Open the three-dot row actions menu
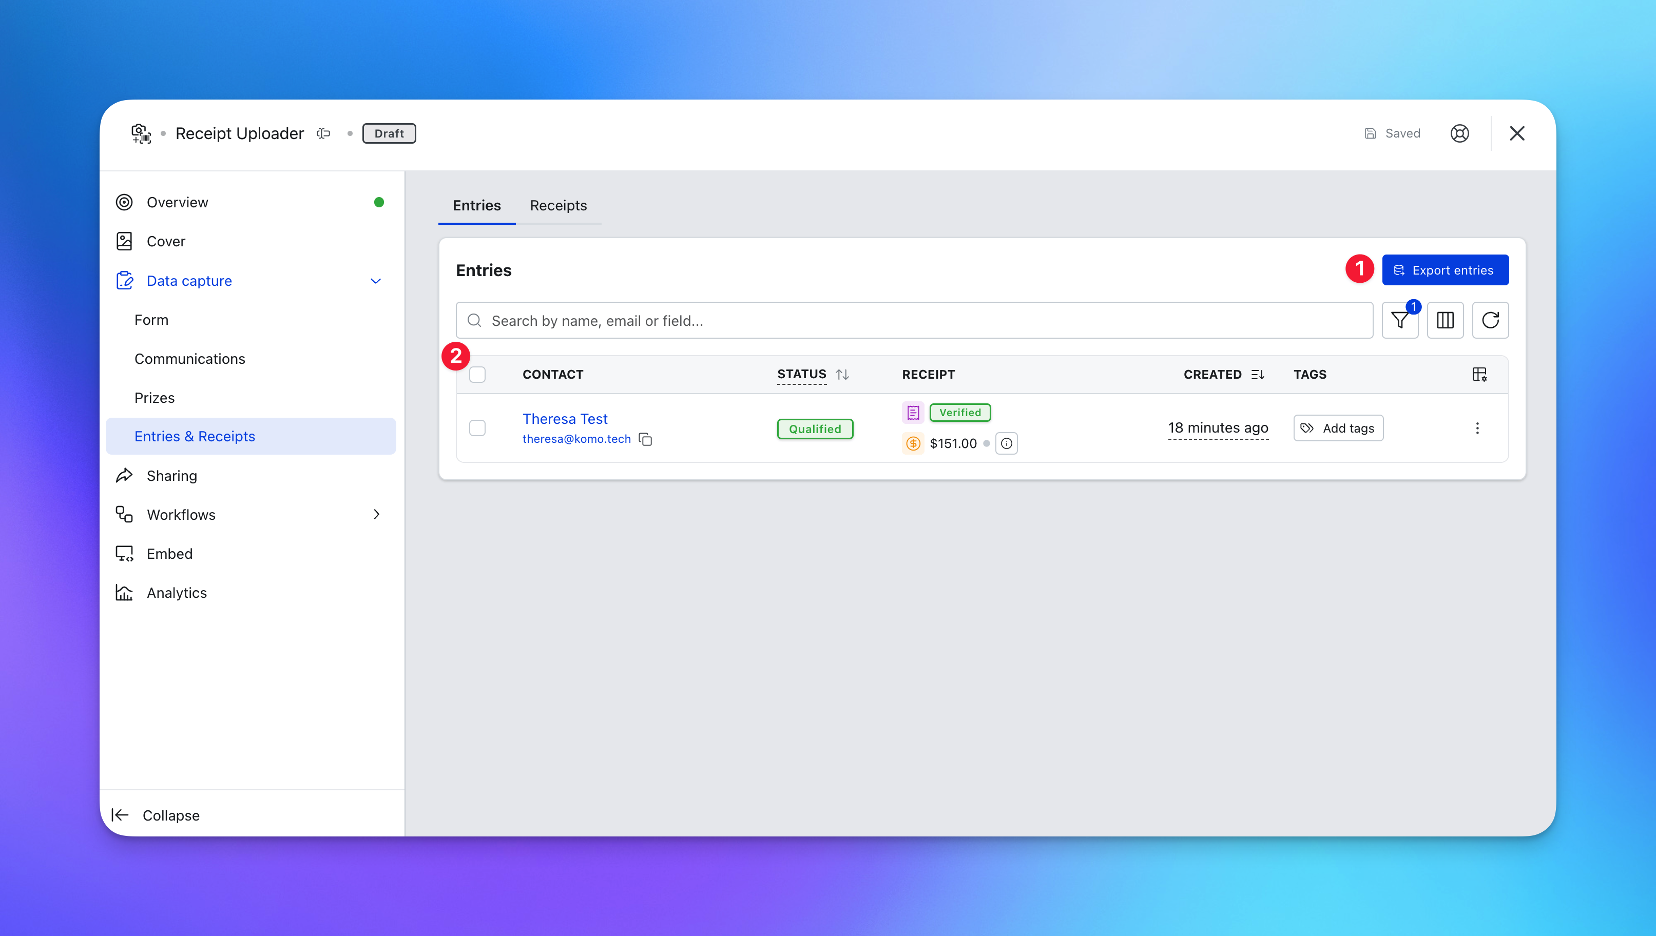 1477,428
